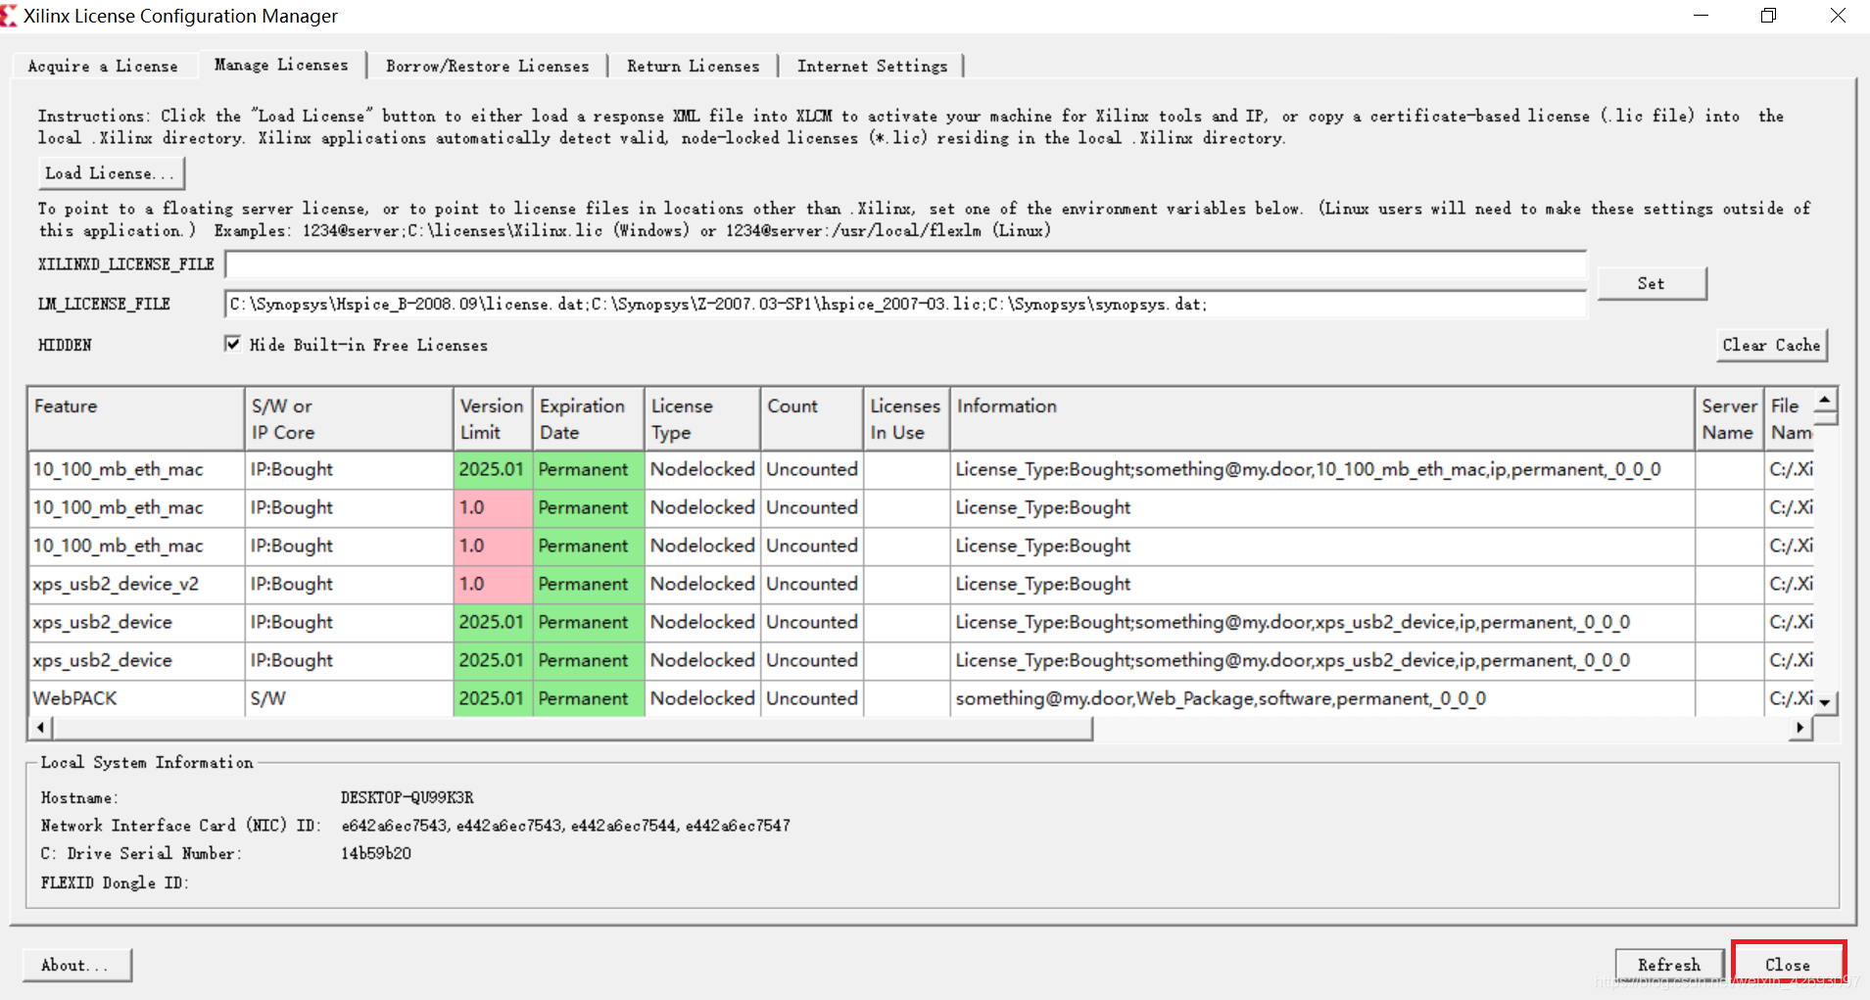Click the Set button
This screenshot has height=1000, width=1870.
1652,283
